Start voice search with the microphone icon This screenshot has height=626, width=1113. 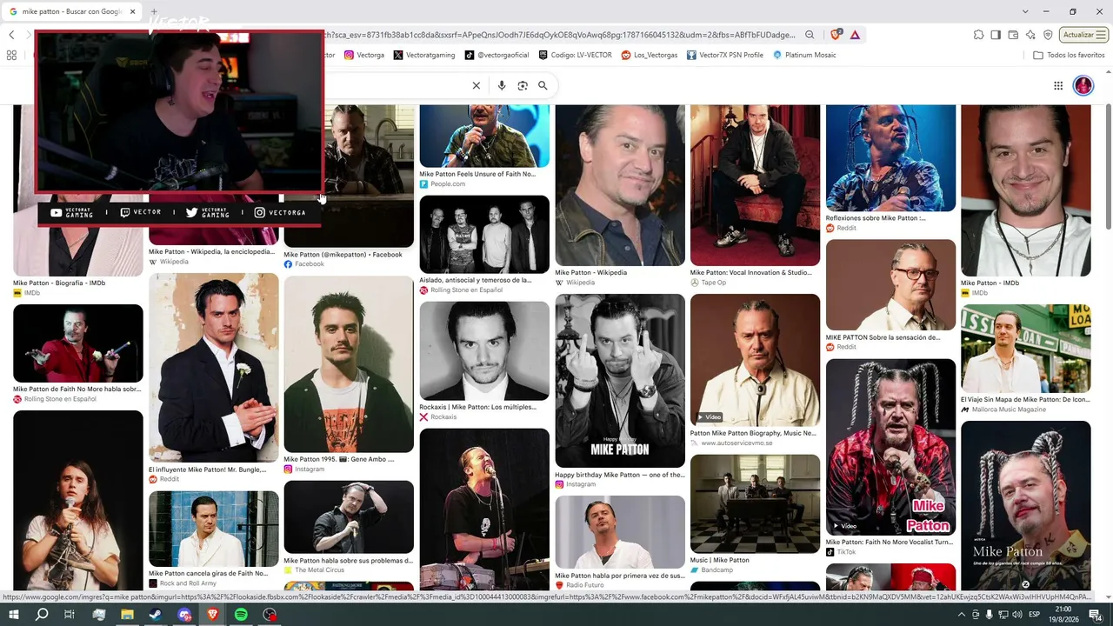502,85
